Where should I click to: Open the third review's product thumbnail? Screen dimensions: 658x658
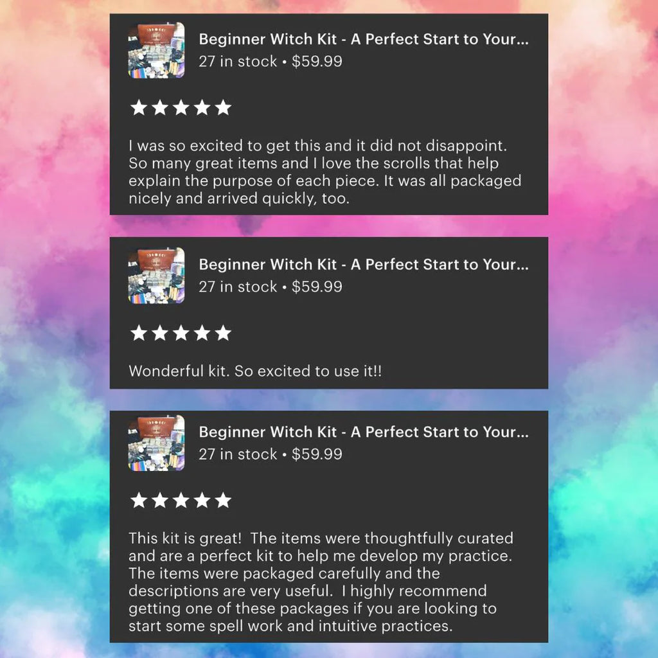click(x=156, y=443)
